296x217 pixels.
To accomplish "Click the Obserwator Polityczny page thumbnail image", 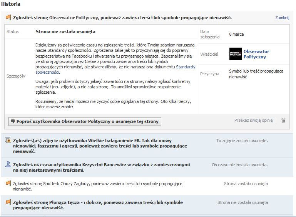I will [235, 54].
